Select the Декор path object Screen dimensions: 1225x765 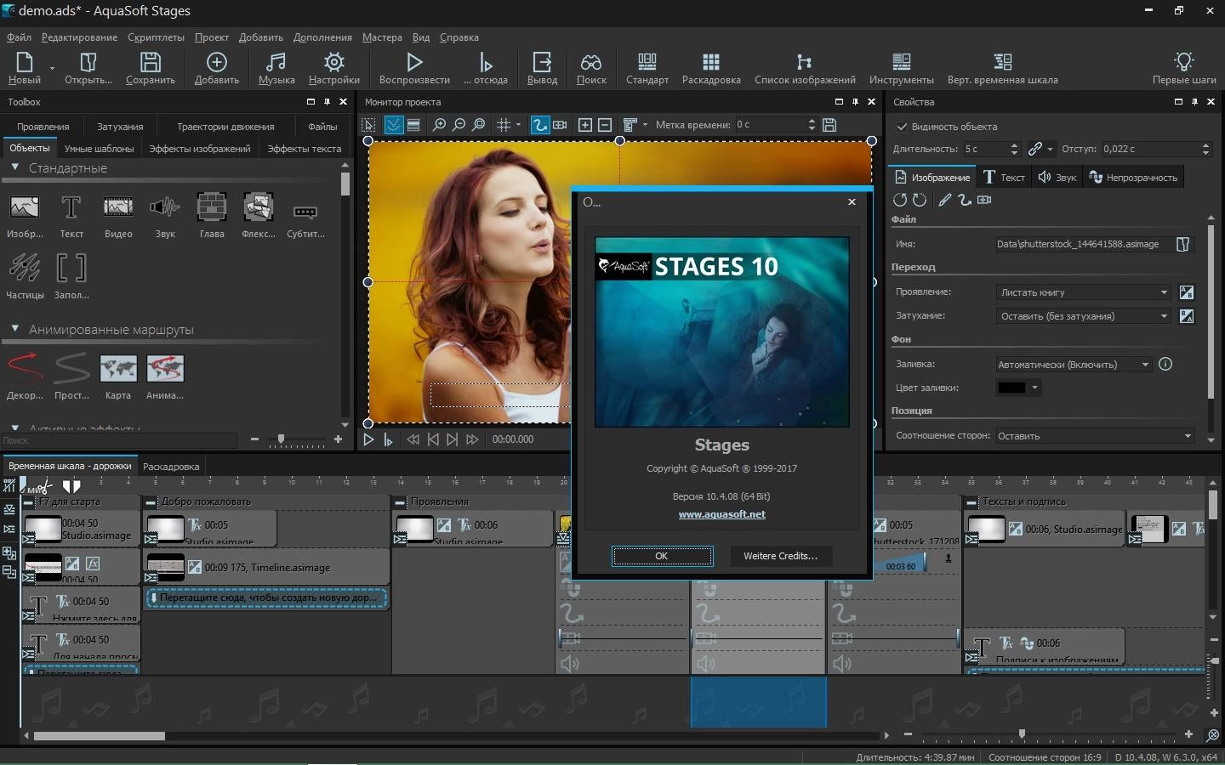pos(25,377)
